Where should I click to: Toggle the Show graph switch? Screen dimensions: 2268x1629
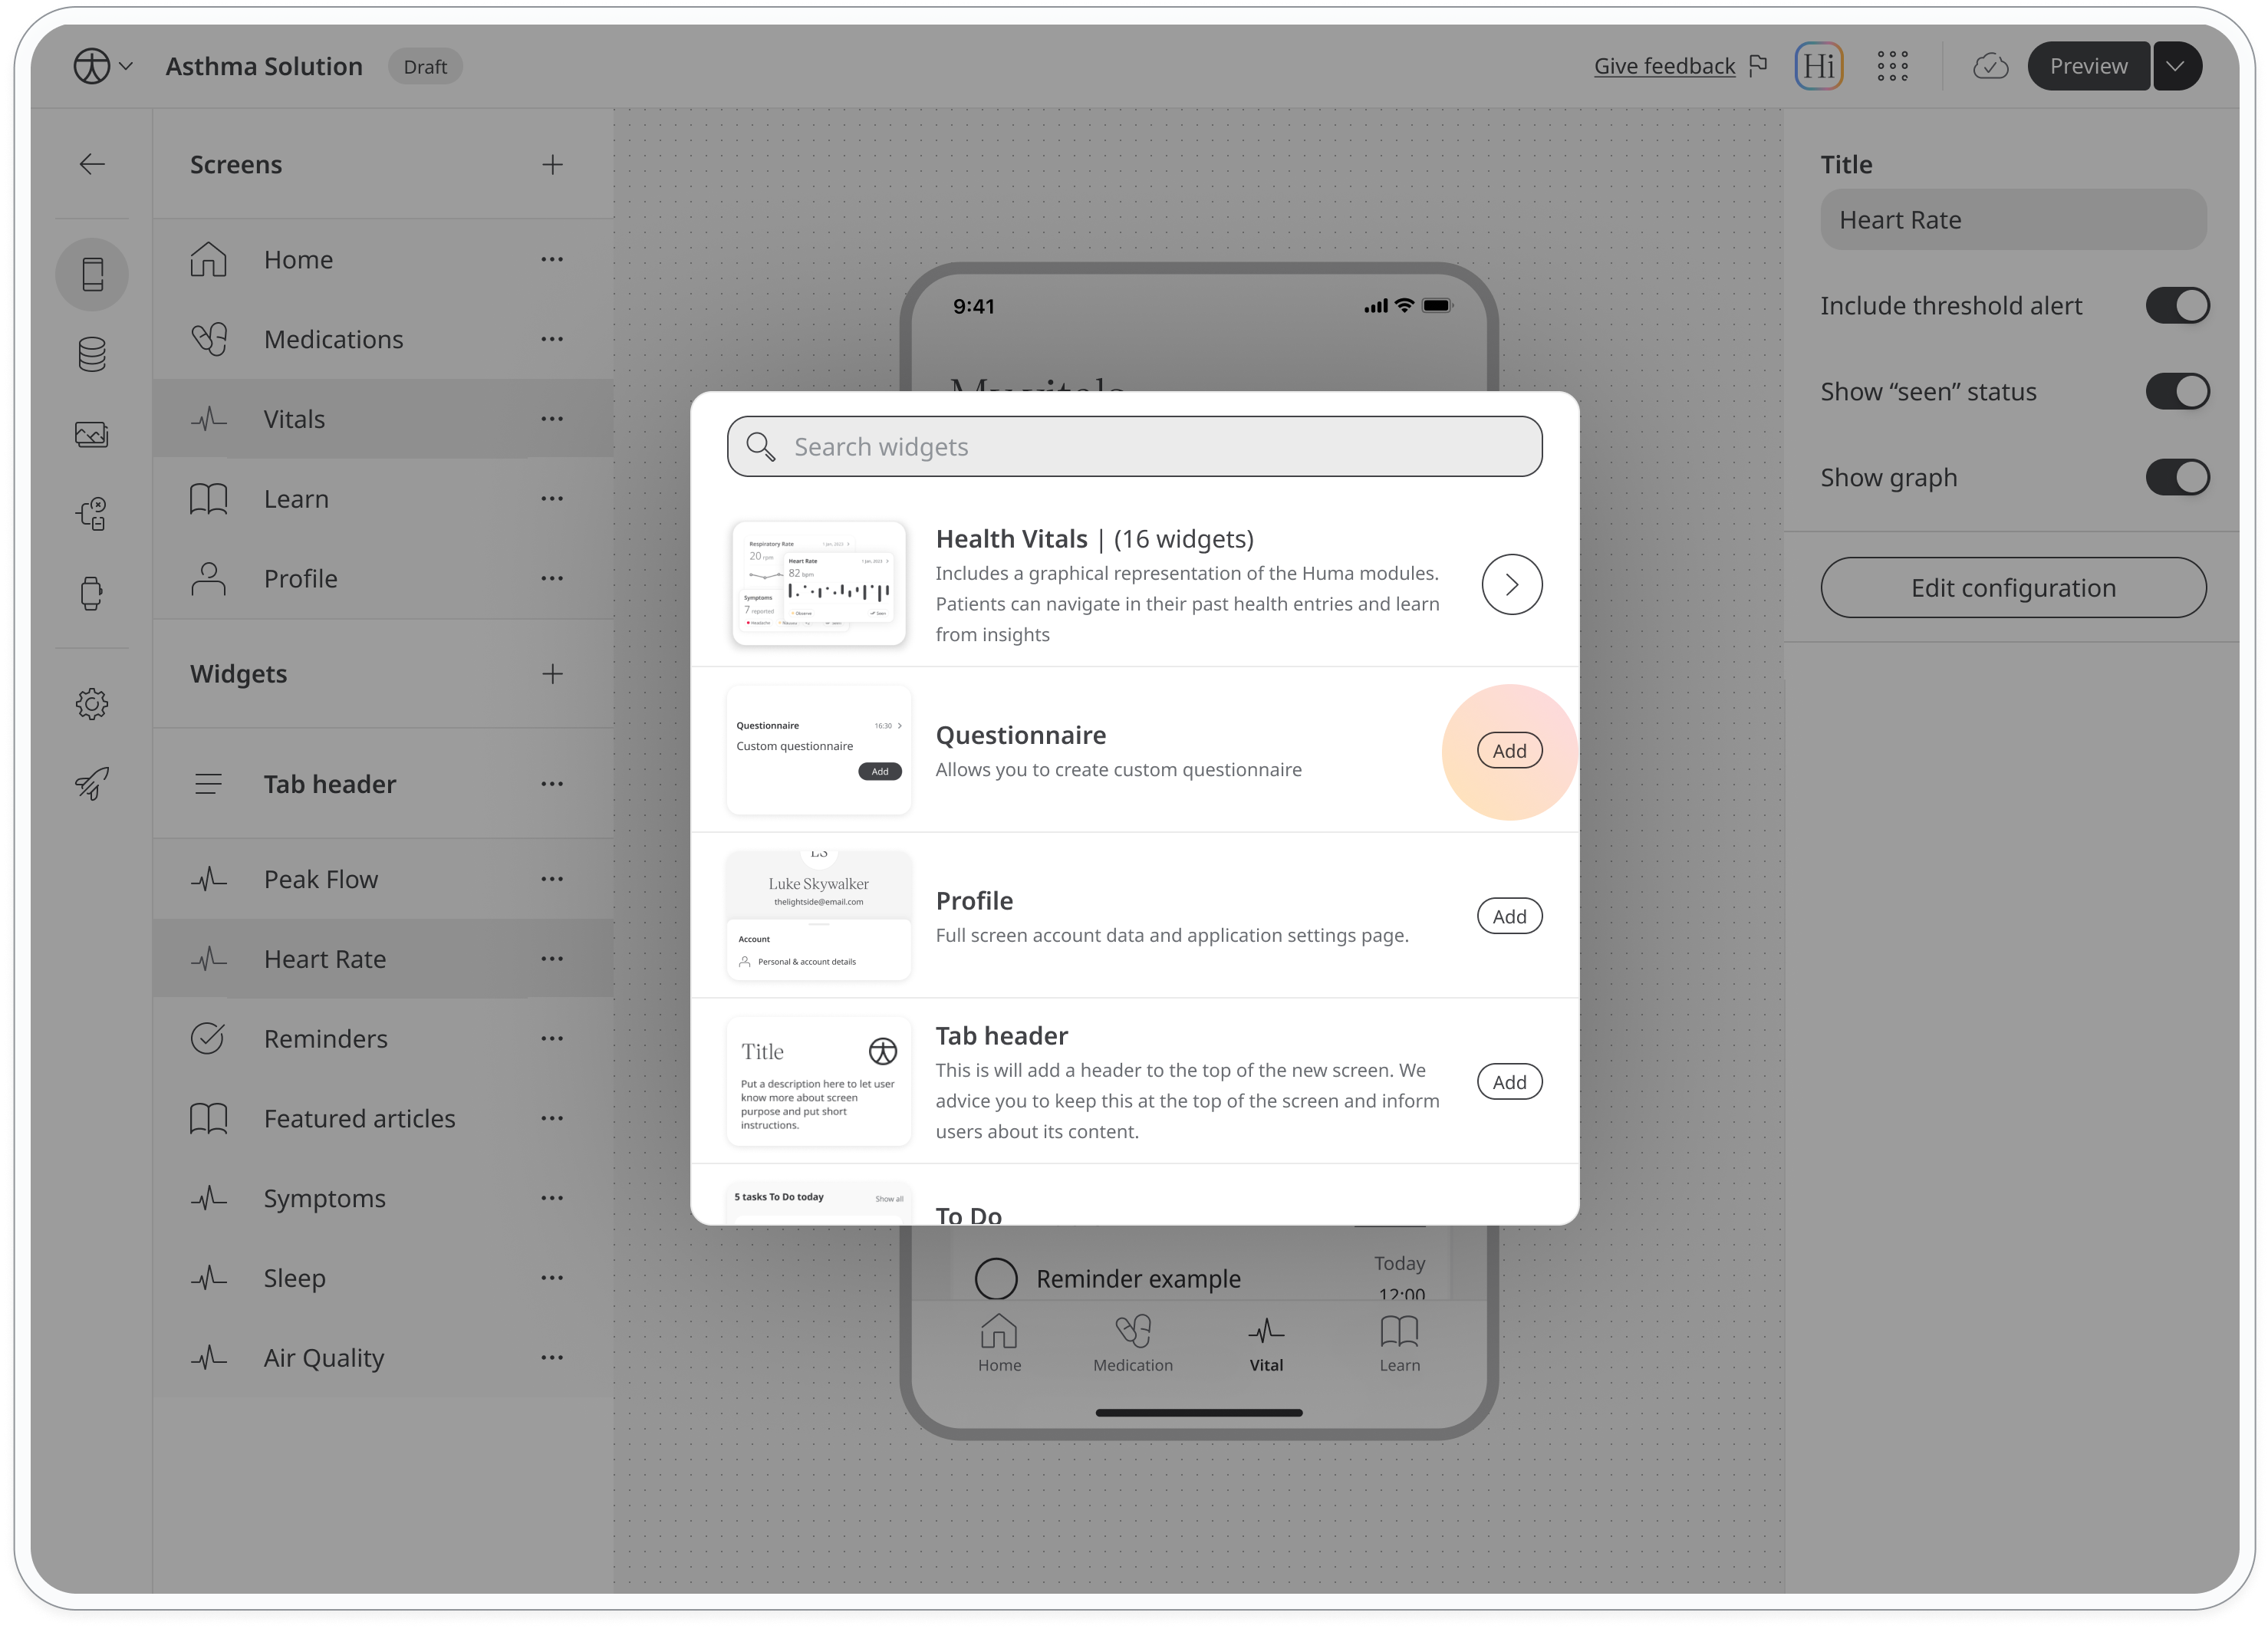tap(2178, 476)
